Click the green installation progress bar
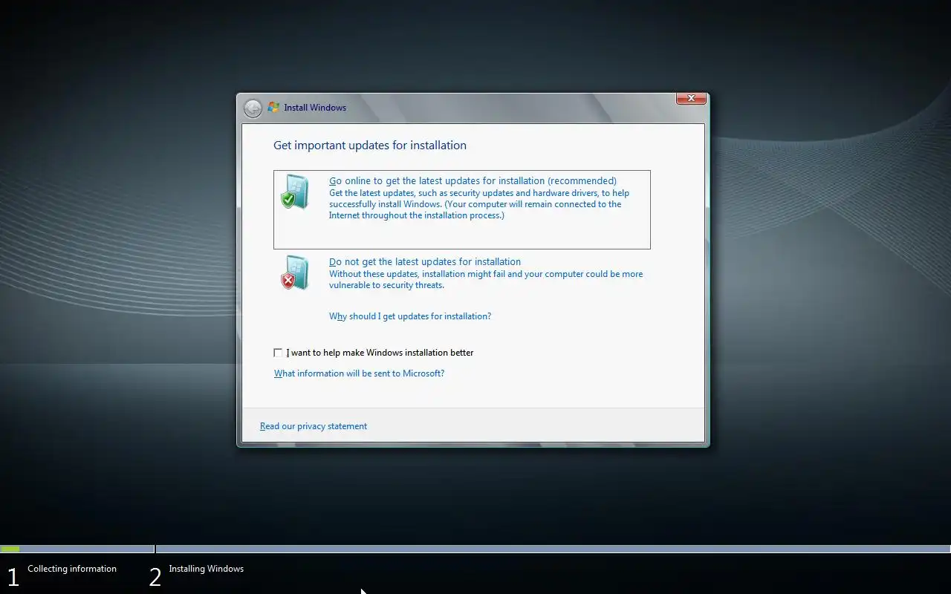The width and height of the screenshot is (951, 594). click(x=10, y=549)
